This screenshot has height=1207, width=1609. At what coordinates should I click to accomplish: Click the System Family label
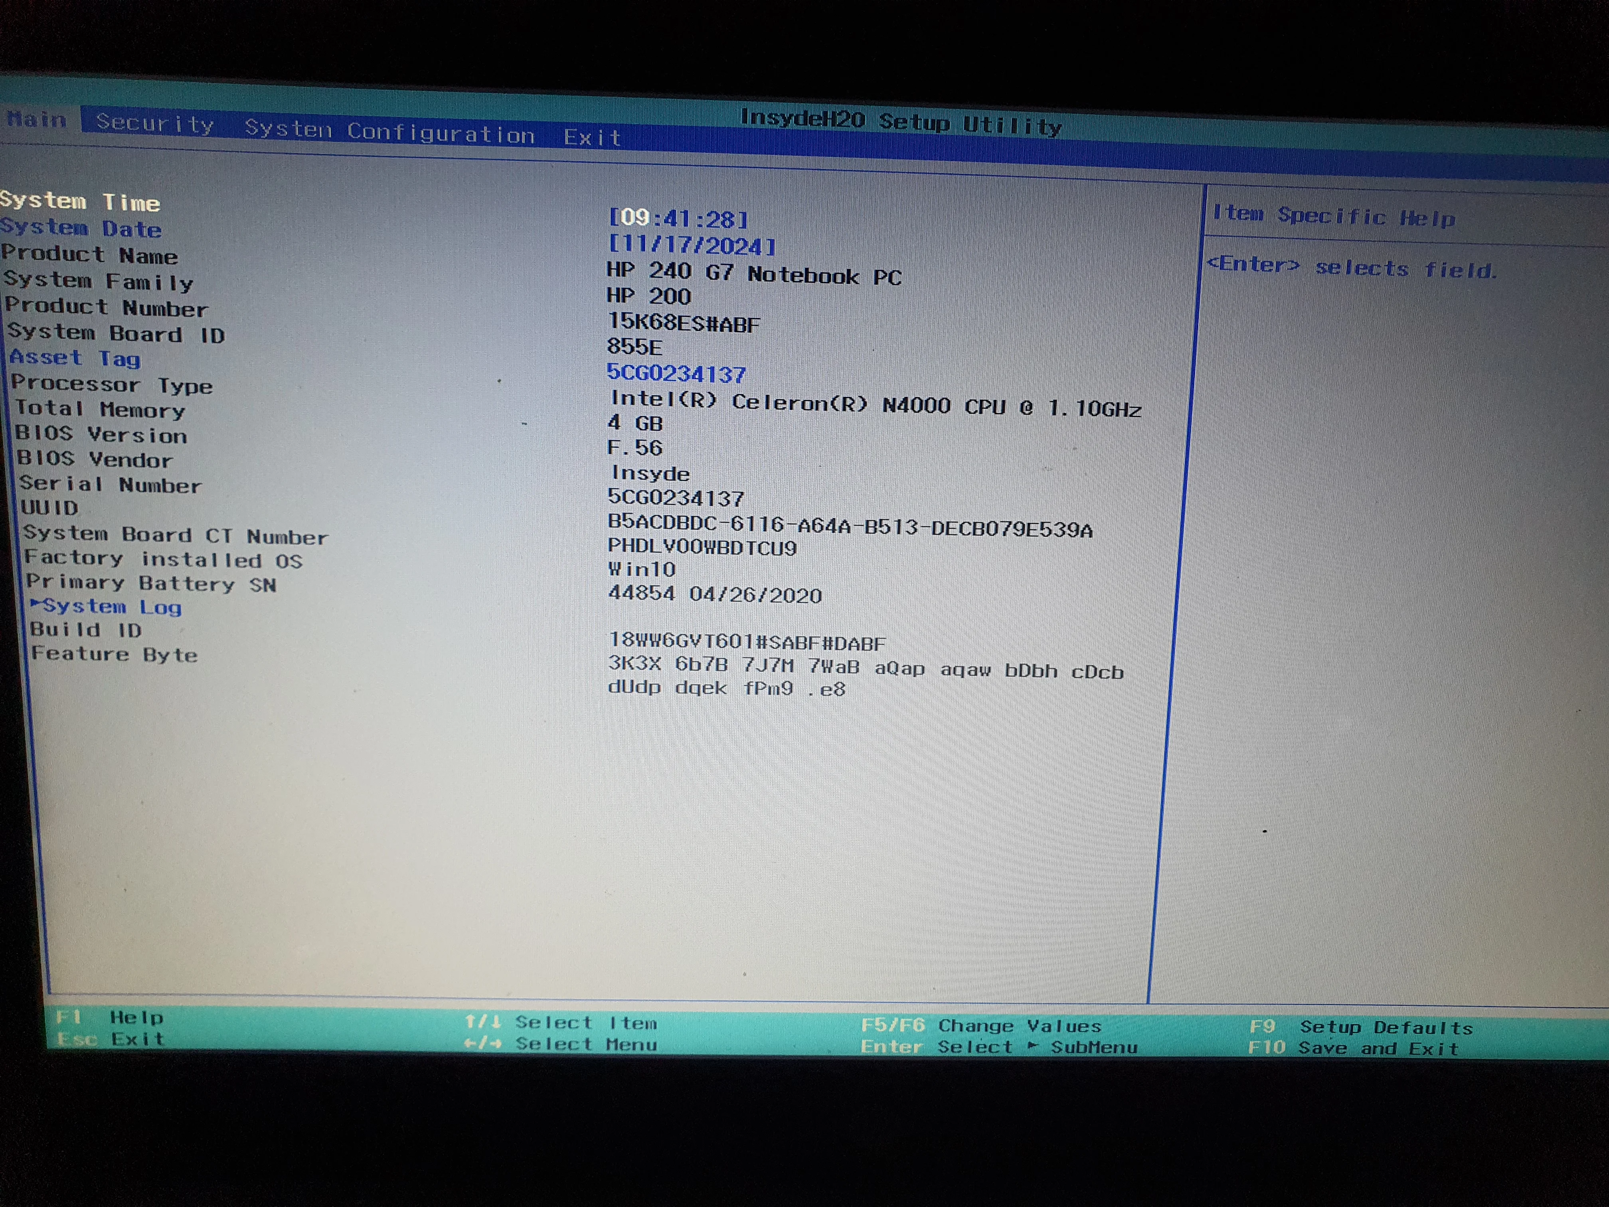coord(99,281)
